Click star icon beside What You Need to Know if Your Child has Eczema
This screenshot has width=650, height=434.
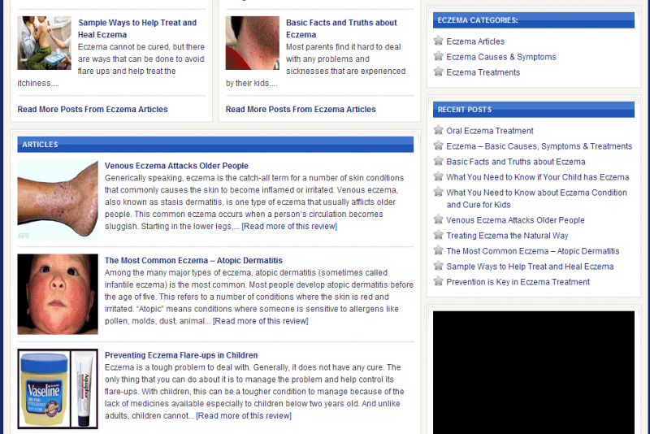[438, 176]
